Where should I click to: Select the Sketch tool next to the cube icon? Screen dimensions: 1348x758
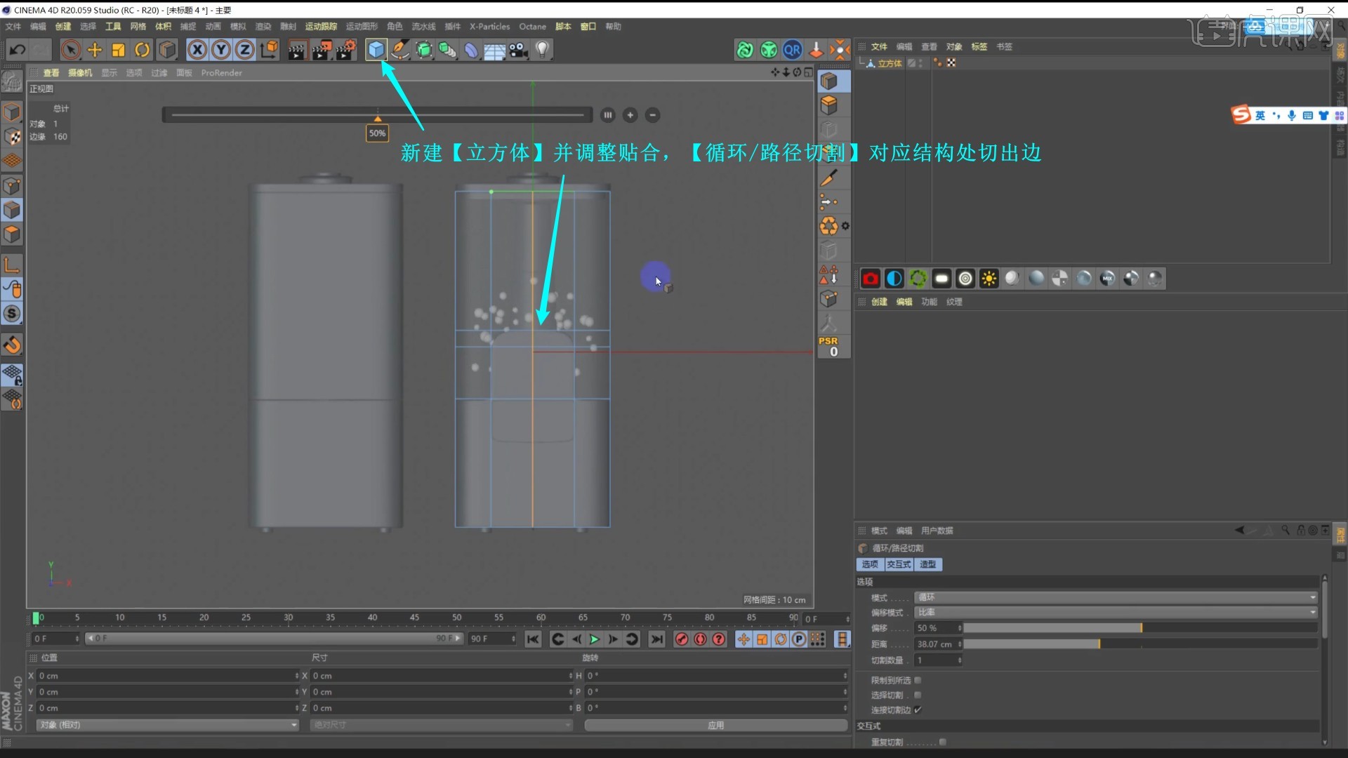coord(399,49)
